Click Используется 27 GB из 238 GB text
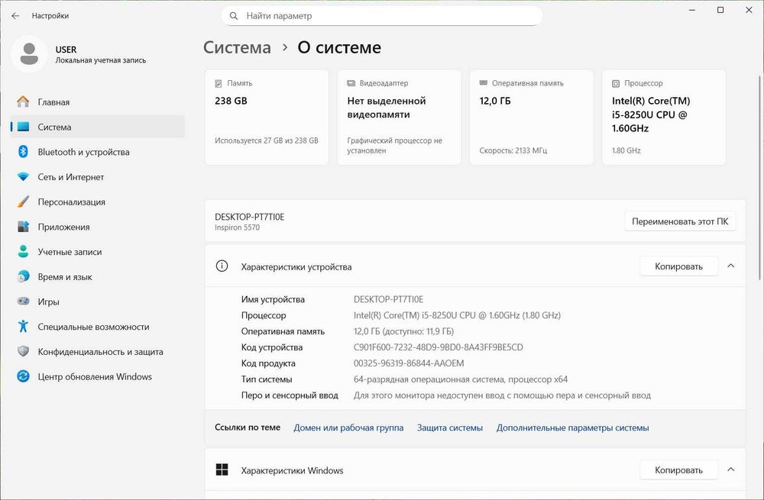This screenshot has width=764, height=500. tap(267, 140)
